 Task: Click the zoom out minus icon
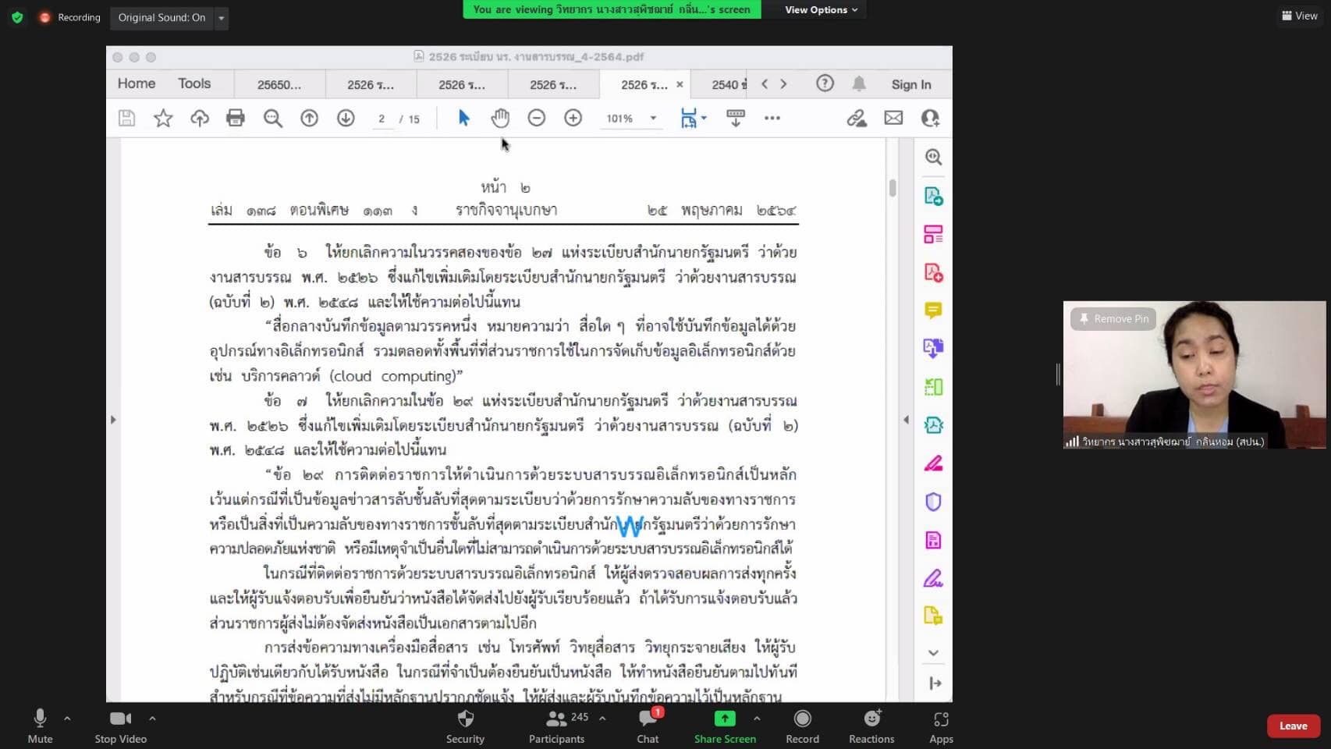click(x=536, y=118)
